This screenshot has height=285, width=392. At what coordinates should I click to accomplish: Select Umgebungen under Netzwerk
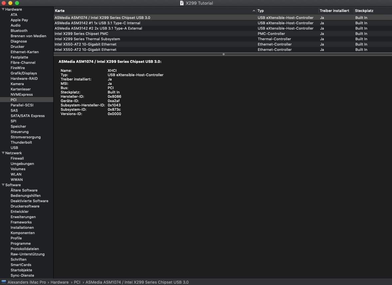pos(22,164)
